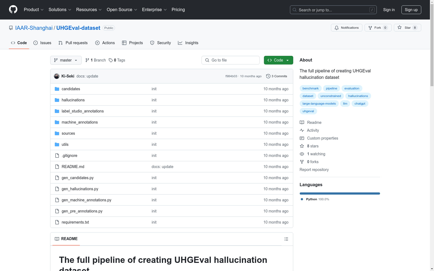Click the f984b03 commit hash
The width and height of the screenshot is (434, 271).
[x=231, y=76]
